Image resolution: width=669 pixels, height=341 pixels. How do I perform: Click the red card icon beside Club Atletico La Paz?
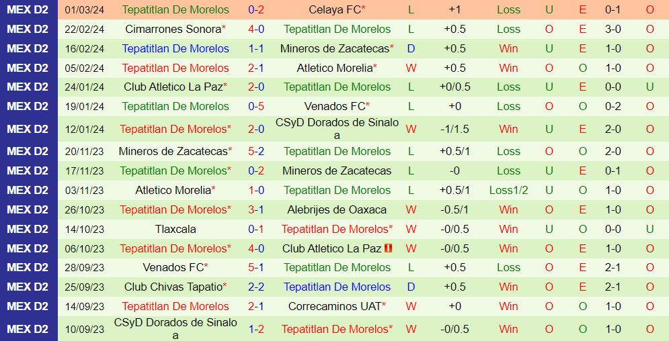[x=388, y=248]
